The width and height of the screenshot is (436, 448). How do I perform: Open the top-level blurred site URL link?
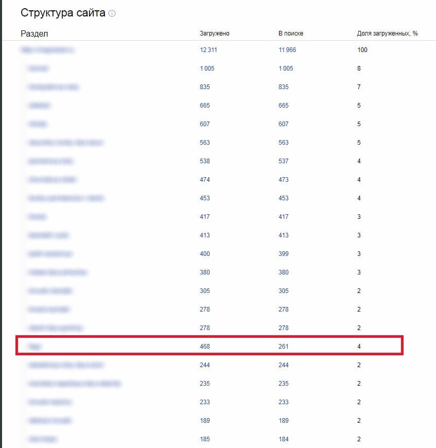pyautogui.click(x=48, y=50)
